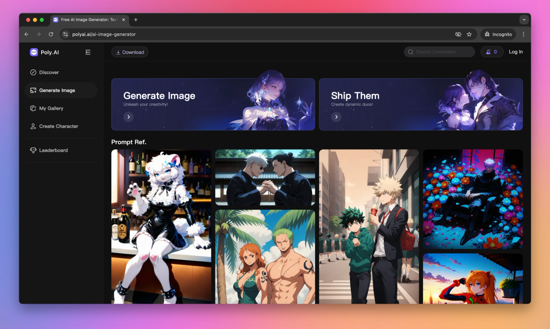Open the two men holding hands image
This screenshot has width=550, height=329.
[265, 178]
